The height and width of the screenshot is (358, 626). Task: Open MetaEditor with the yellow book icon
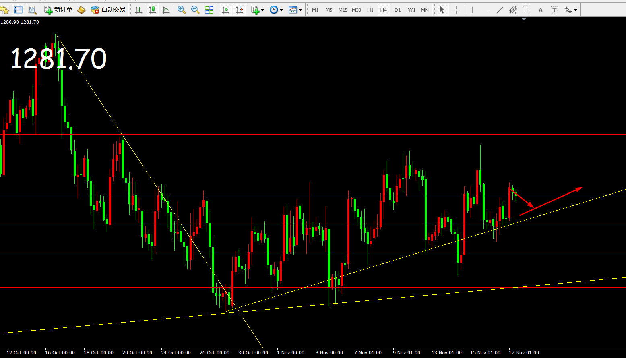tap(81, 10)
